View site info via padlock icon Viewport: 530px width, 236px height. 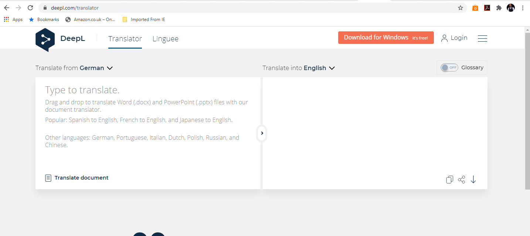click(x=45, y=8)
